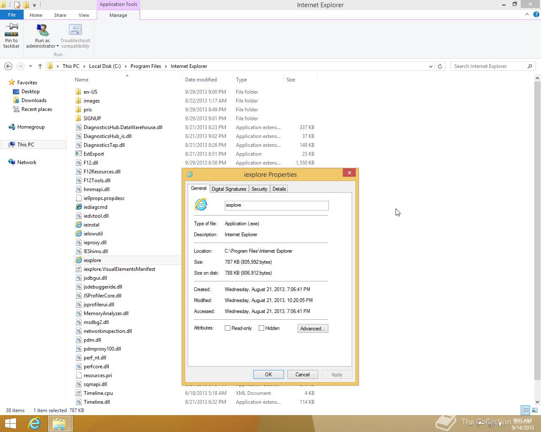Expand path after Local Disk (C:) breadcrumb

pos(126,66)
